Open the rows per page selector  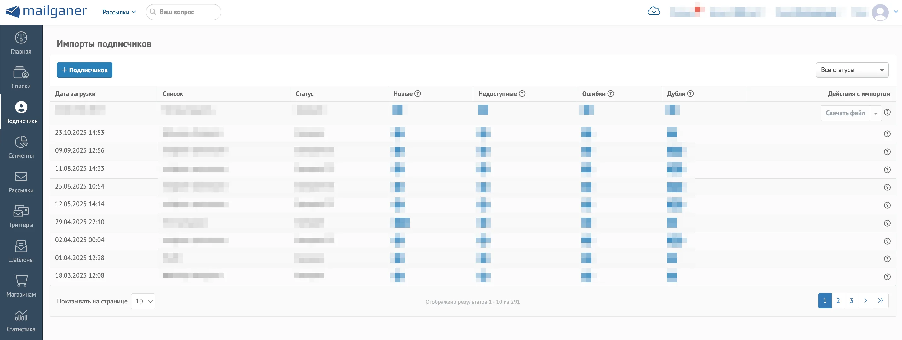pyautogui.click(x=143, y=301)
